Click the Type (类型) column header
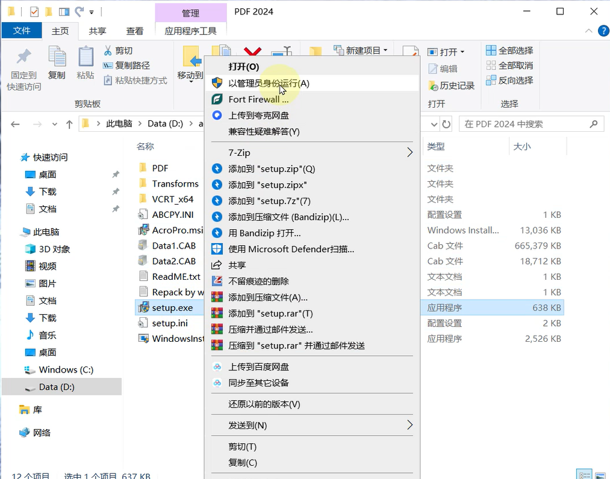 click(x=436, y=147)
